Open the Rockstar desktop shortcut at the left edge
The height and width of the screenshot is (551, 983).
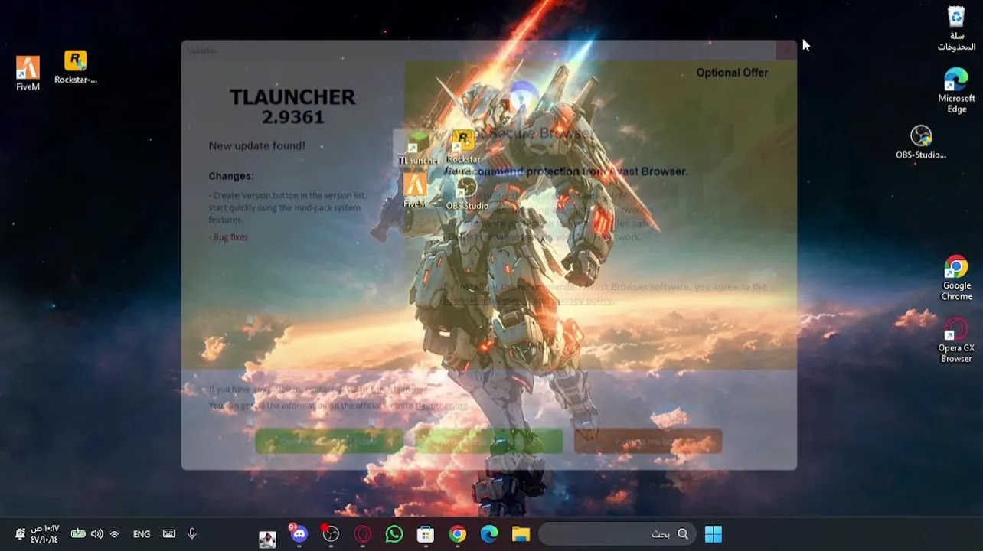click(75, 67)
